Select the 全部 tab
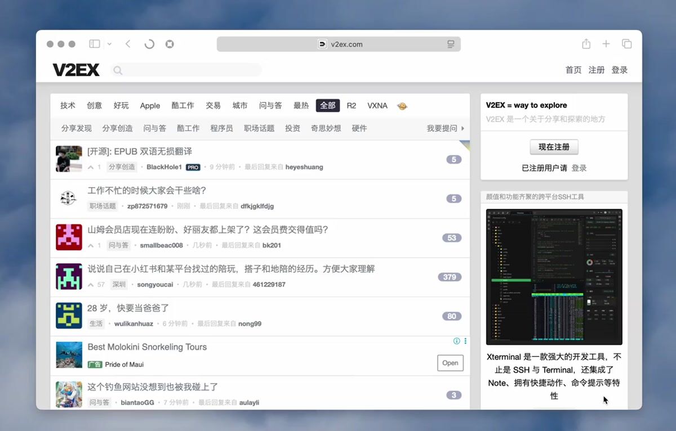The width and height of the screenshot is (676, 431). pyautogui.click(x=328, y=105)
